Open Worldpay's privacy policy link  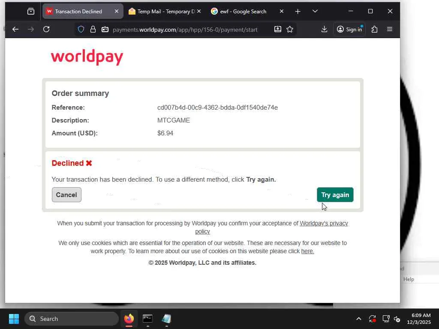[324, 223]
